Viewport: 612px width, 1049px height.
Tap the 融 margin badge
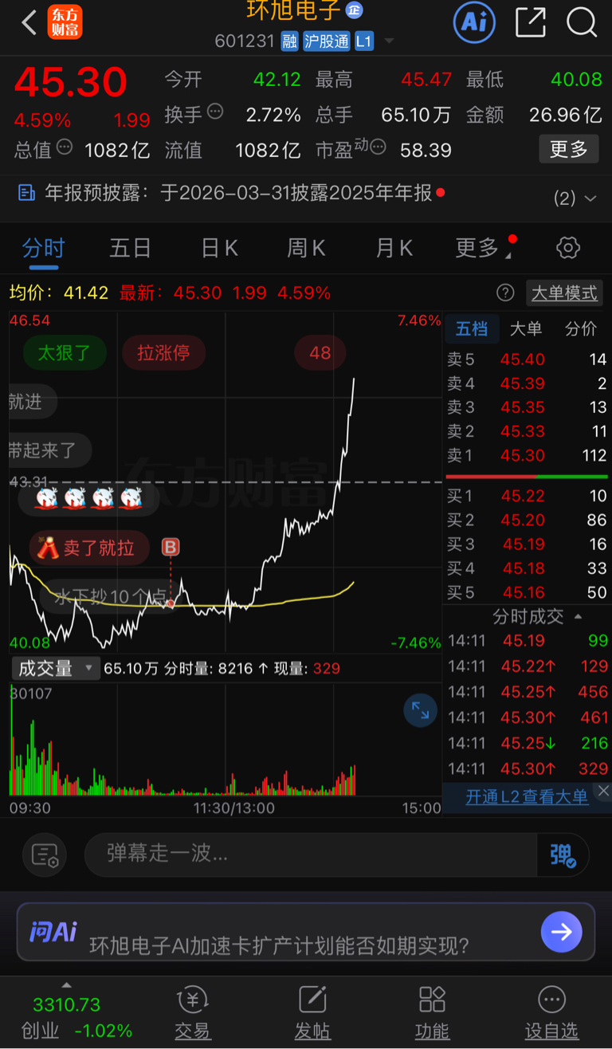[x=289, y=41]
